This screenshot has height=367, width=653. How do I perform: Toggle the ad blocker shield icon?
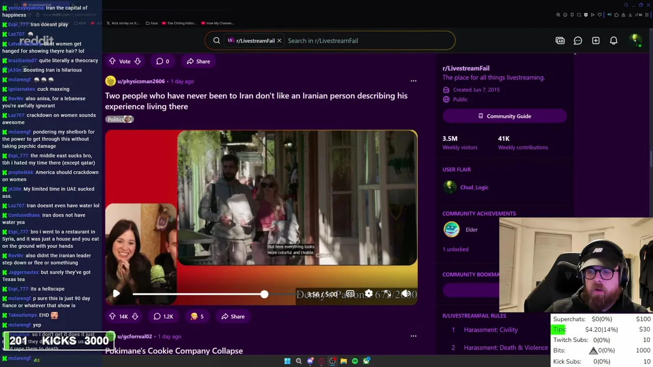pos(586,15)
